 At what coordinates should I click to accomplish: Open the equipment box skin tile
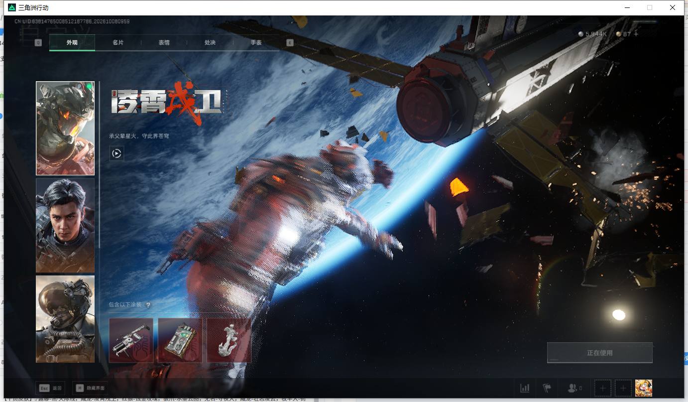(180, 340)
